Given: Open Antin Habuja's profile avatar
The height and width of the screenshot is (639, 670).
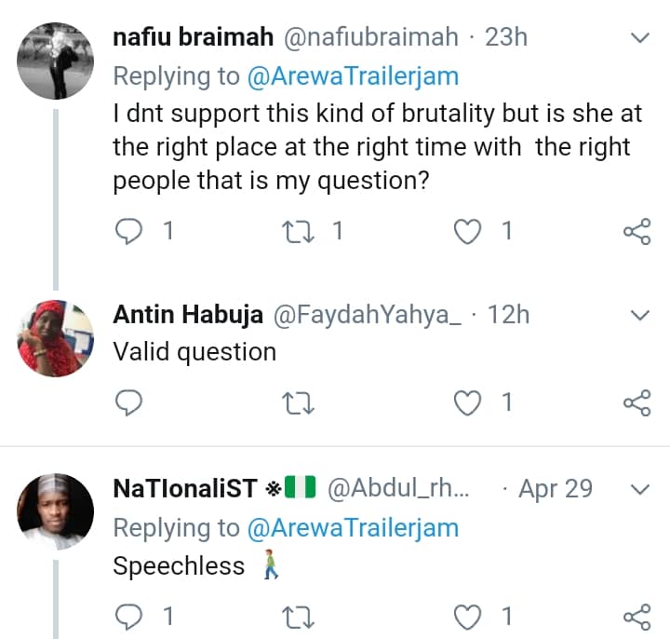Looking at the screenshot, I should [x=56, y=338].
